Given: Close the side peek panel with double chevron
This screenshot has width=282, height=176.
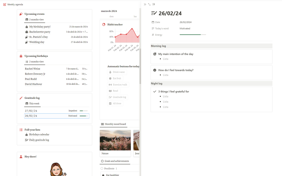Looking at the screenshot, I should tap(145, 4).
